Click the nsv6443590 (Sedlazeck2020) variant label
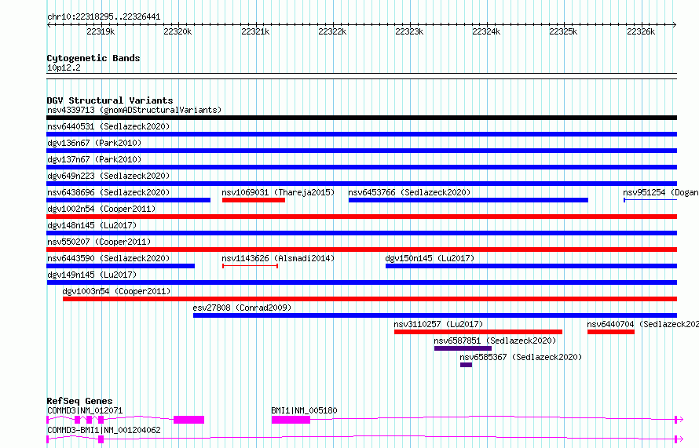This screenshot has height=448, width=699. click(x=108, y=258)
